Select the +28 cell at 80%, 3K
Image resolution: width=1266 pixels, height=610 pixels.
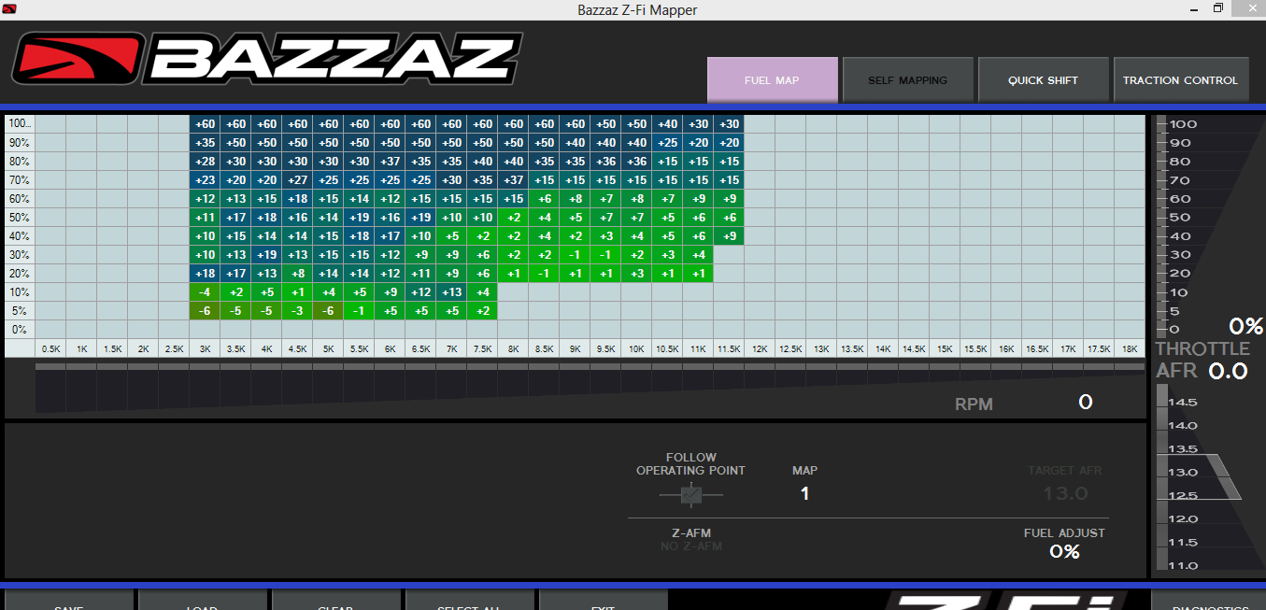point(205,162)
